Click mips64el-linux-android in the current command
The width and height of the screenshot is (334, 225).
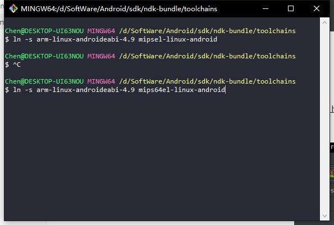tap(182, 90)
